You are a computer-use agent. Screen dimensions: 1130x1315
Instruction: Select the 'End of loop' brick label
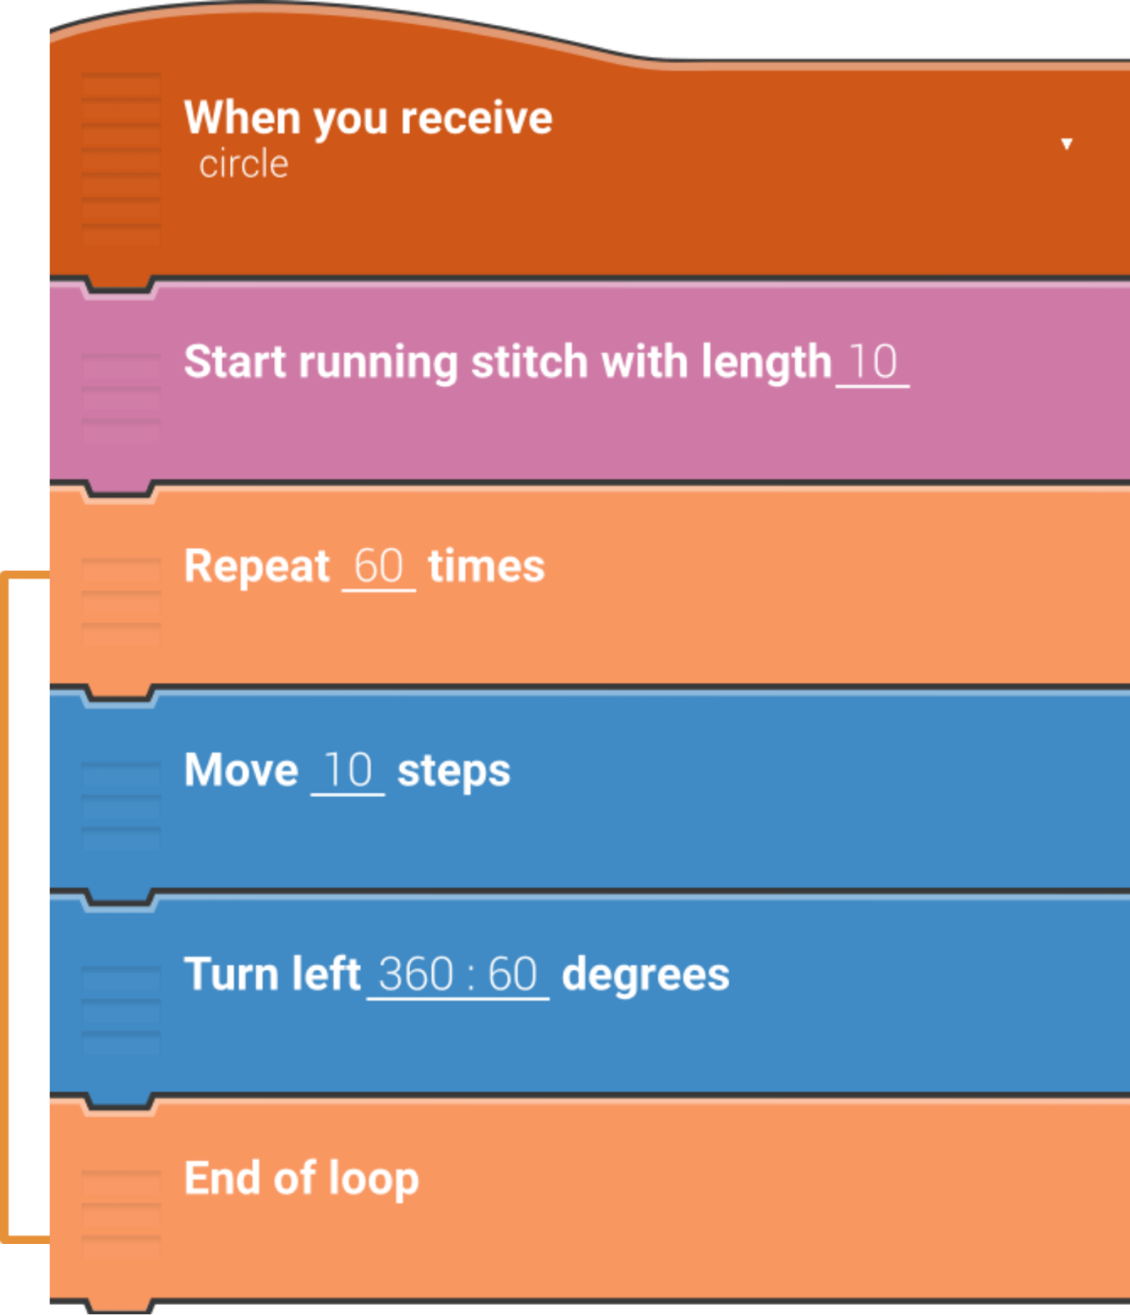[x=301, y=1179]
